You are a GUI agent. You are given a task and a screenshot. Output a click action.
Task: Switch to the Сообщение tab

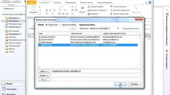(44, 2)
